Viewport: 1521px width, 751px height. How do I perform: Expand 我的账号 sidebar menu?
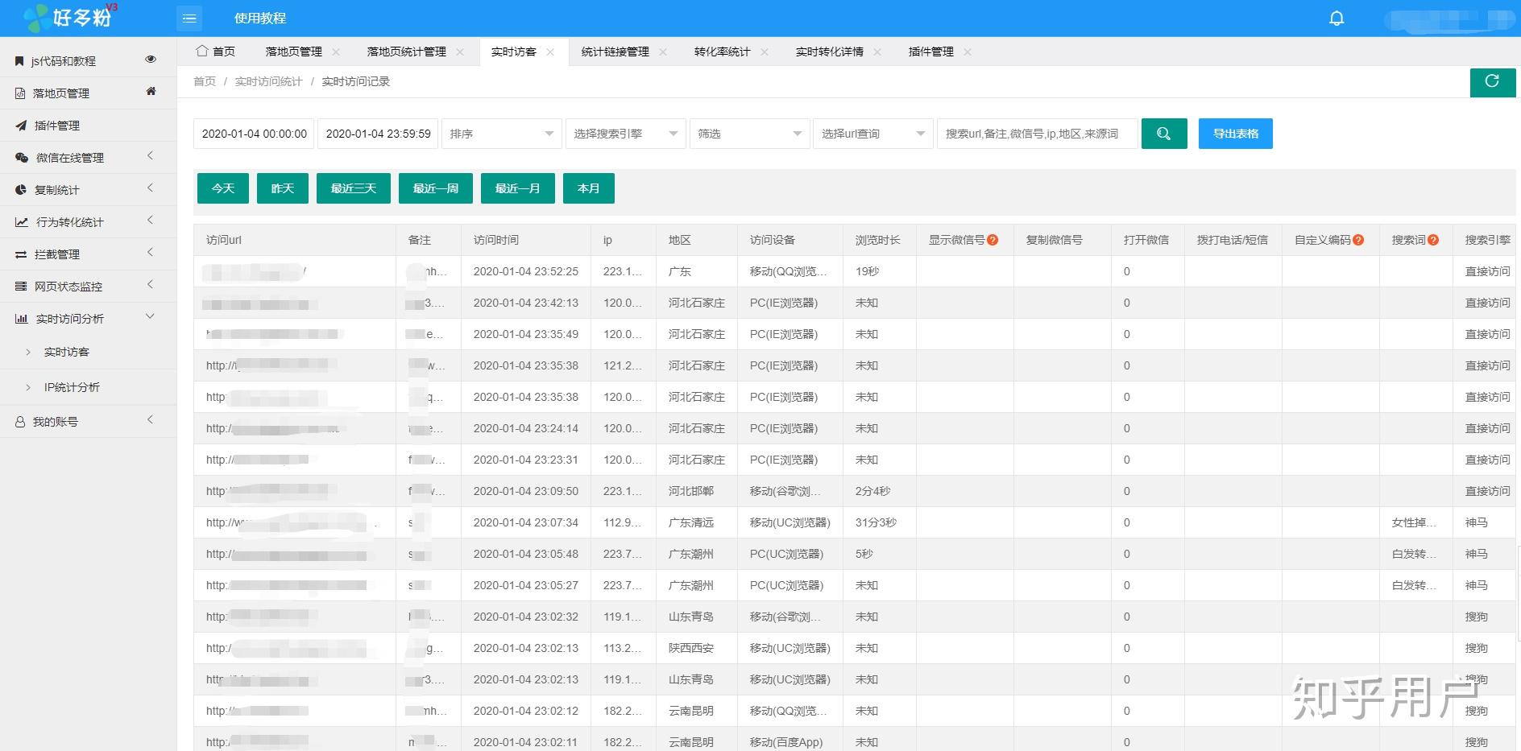150,420
